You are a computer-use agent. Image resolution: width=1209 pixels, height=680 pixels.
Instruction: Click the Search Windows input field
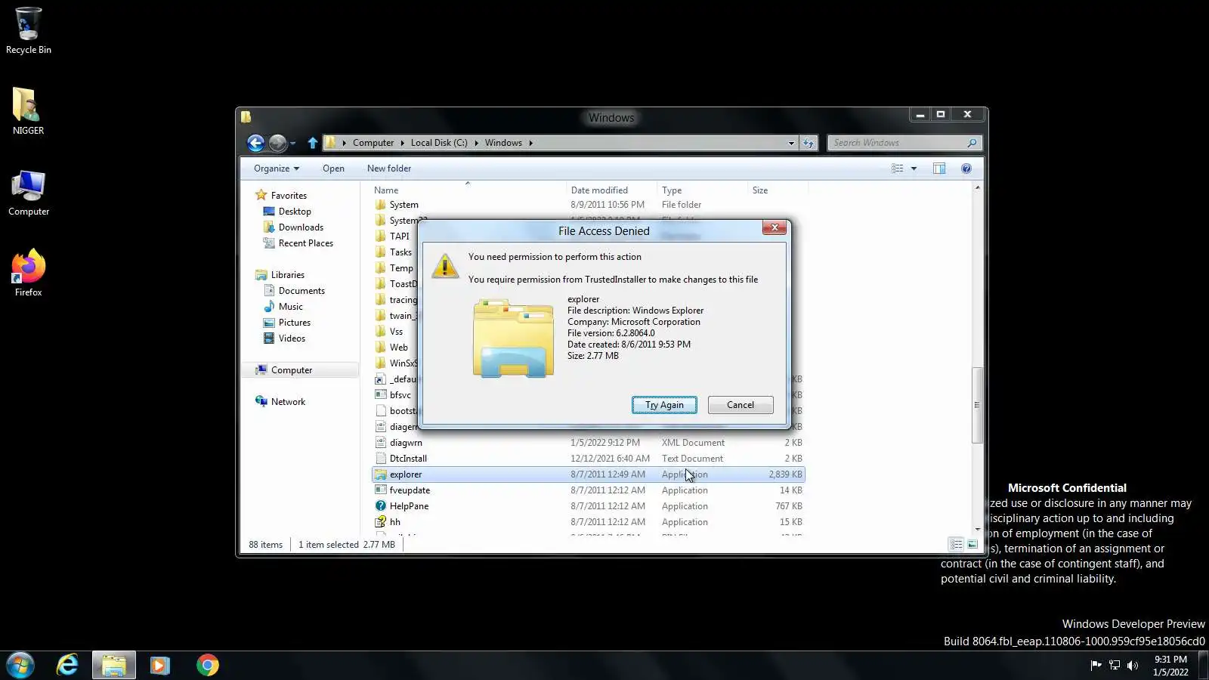pos(898,143)
